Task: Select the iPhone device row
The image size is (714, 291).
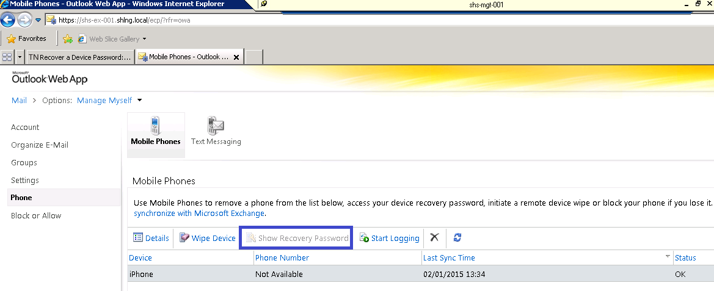Action: tap(421, 274)
